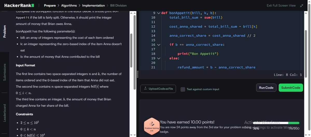Click the 76% badge progress bar
This screenshot has height=137, width=311.
[x=275, y=123]
